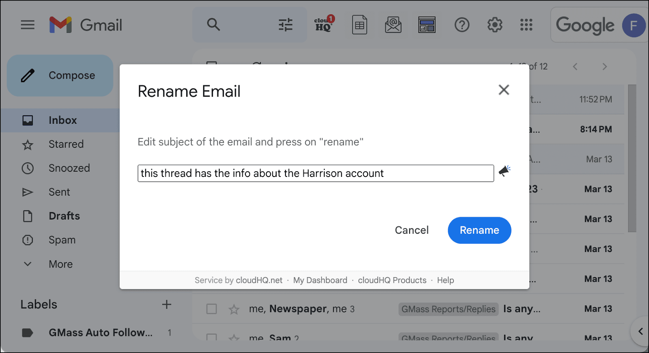The width and height of the screenshot is (649, 353).
Task: Open the cloudHQ notifications icon
Action: coord(324,25)
